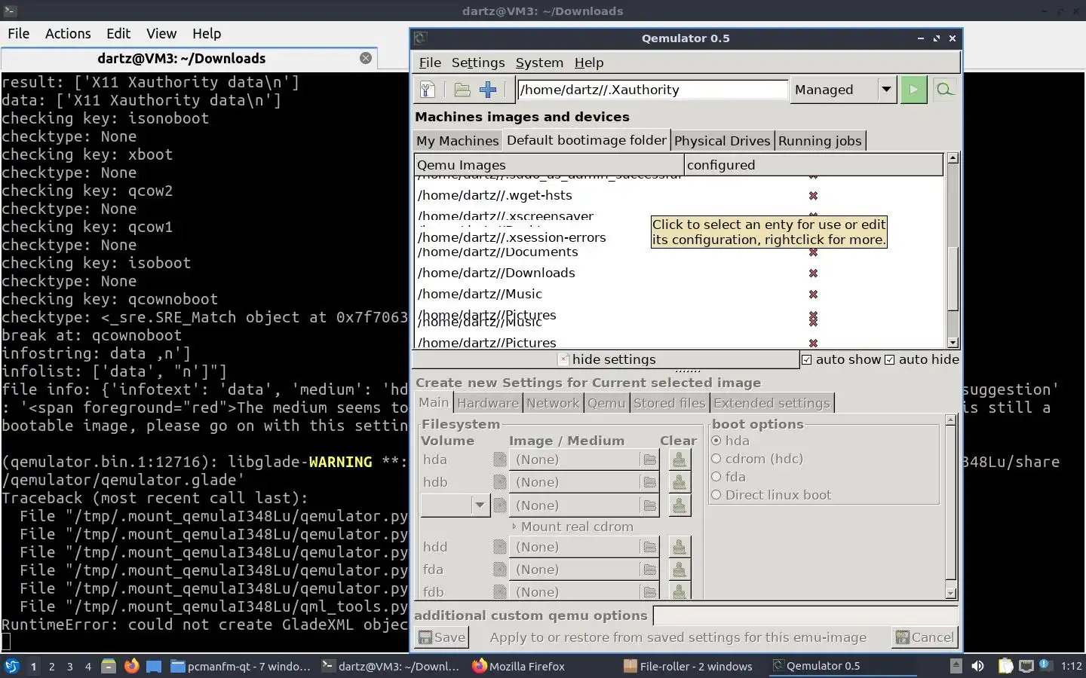The height and width of the screenshot is (678, 1086).
Task: Sort by the Qemu Images column header
Action: (549, 165)
